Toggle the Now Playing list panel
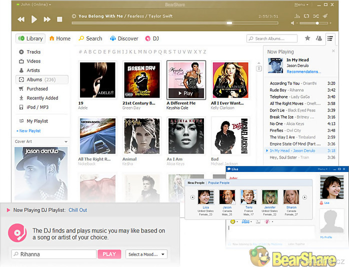Screen dimensions: 349x267 (329, 38)
